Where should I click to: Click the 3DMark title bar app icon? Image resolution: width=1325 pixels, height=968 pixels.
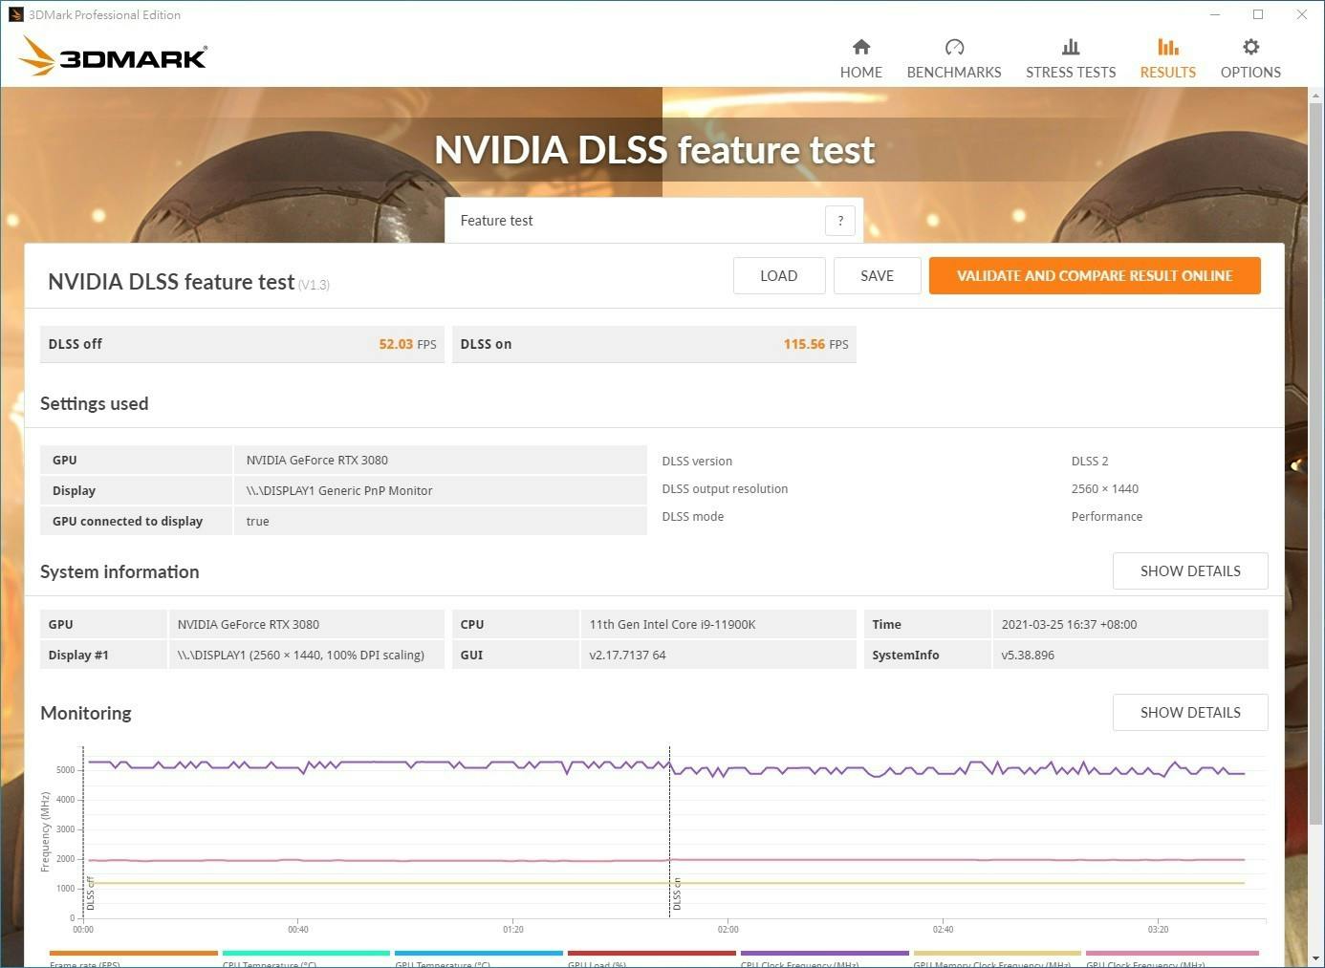tap(14, 14)
